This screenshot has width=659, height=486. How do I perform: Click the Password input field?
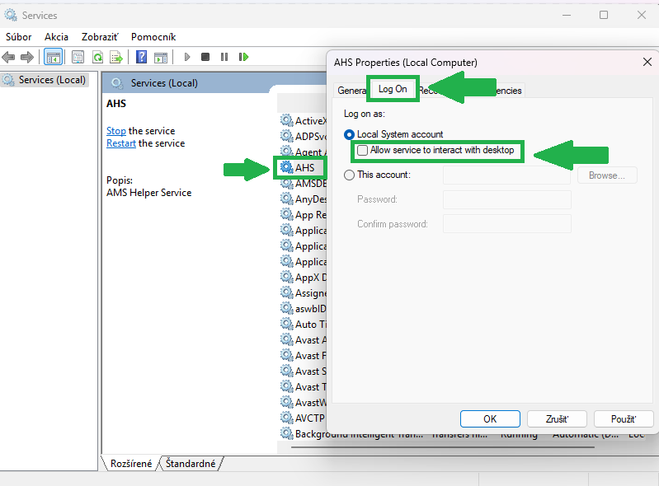506,199
